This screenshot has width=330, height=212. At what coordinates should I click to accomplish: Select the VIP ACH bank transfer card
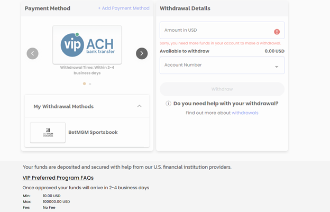87,45
